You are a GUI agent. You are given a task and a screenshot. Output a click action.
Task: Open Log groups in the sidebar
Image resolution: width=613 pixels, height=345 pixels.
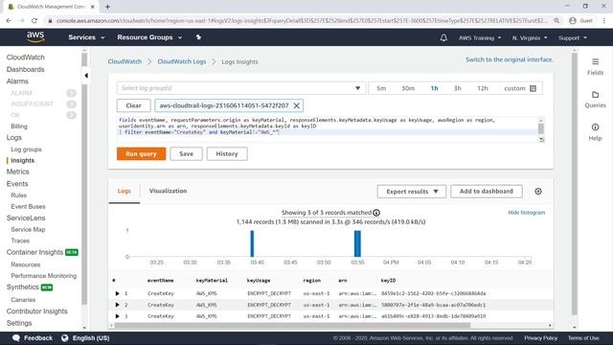click(26, 149)
